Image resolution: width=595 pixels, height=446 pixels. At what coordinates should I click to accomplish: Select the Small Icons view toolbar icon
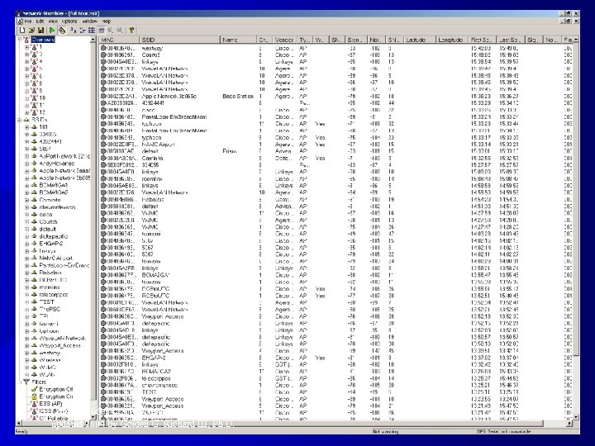pyautogui.click(x=83, y=31)
